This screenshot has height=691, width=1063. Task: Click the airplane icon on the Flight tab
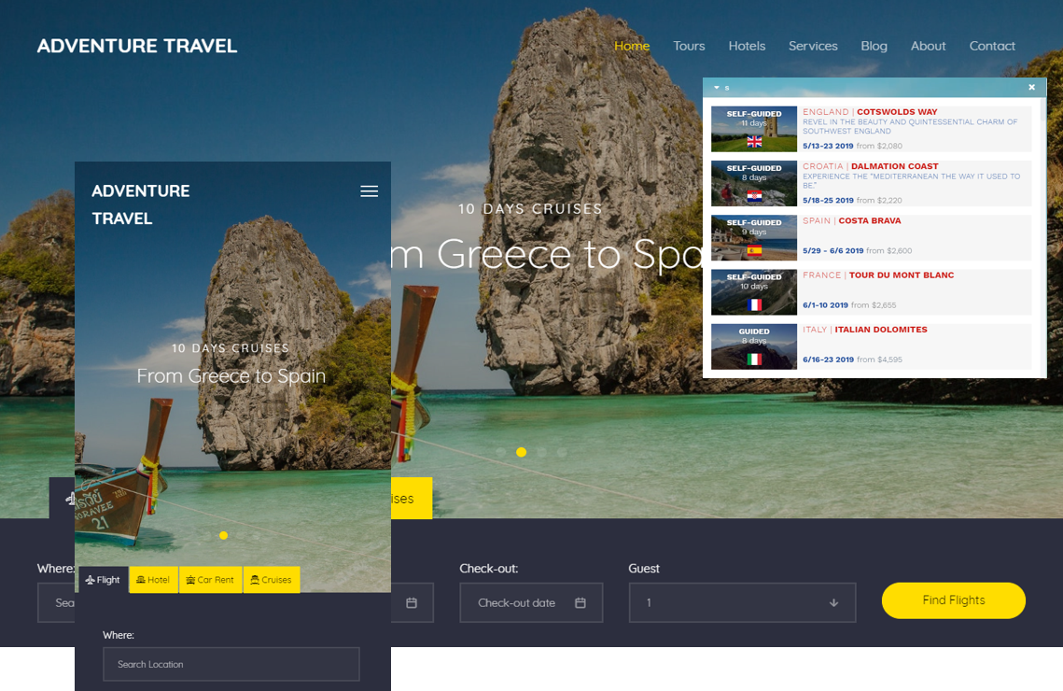pos(90,579)
